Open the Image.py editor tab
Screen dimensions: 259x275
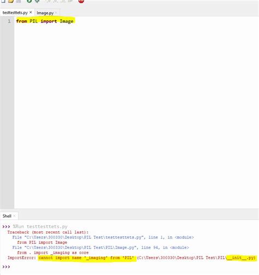45,13
